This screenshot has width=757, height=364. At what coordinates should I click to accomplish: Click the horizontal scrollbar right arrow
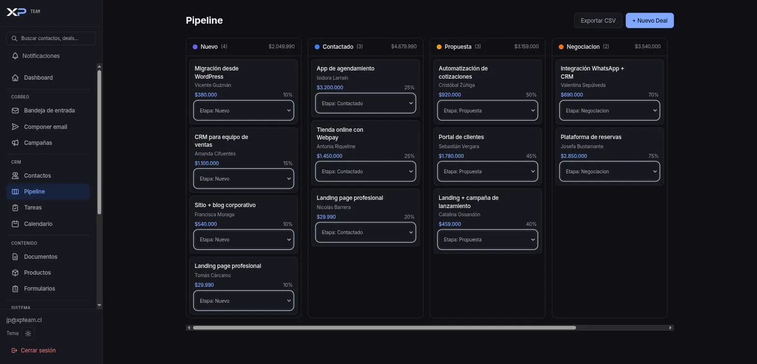point(671,328)
